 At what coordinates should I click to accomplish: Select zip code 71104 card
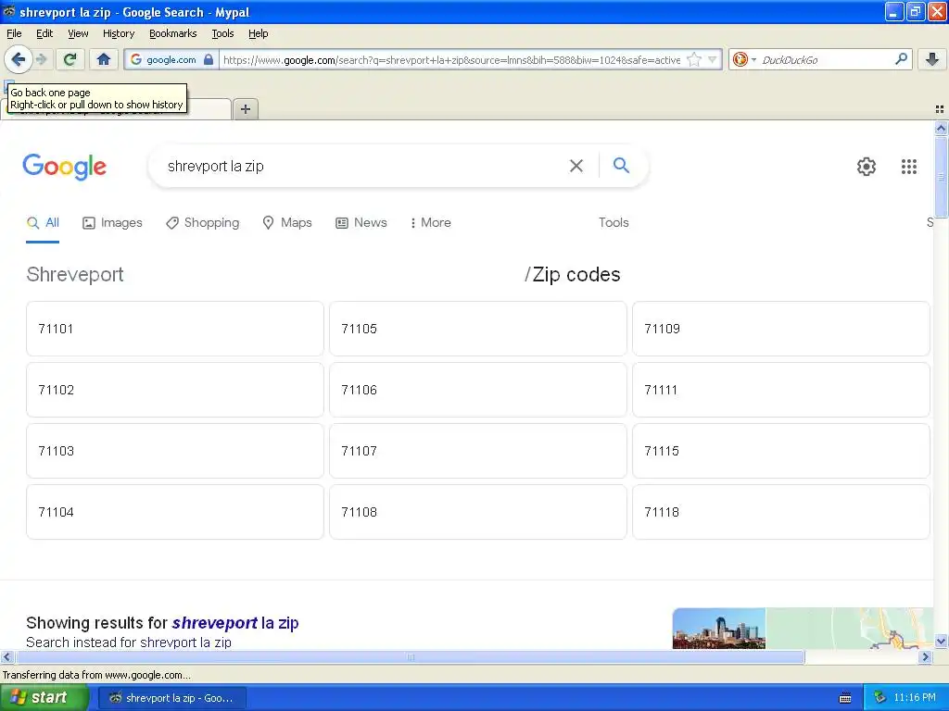pos(175,512)
